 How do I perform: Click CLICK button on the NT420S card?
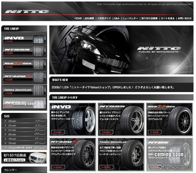(x=58, y=167)
